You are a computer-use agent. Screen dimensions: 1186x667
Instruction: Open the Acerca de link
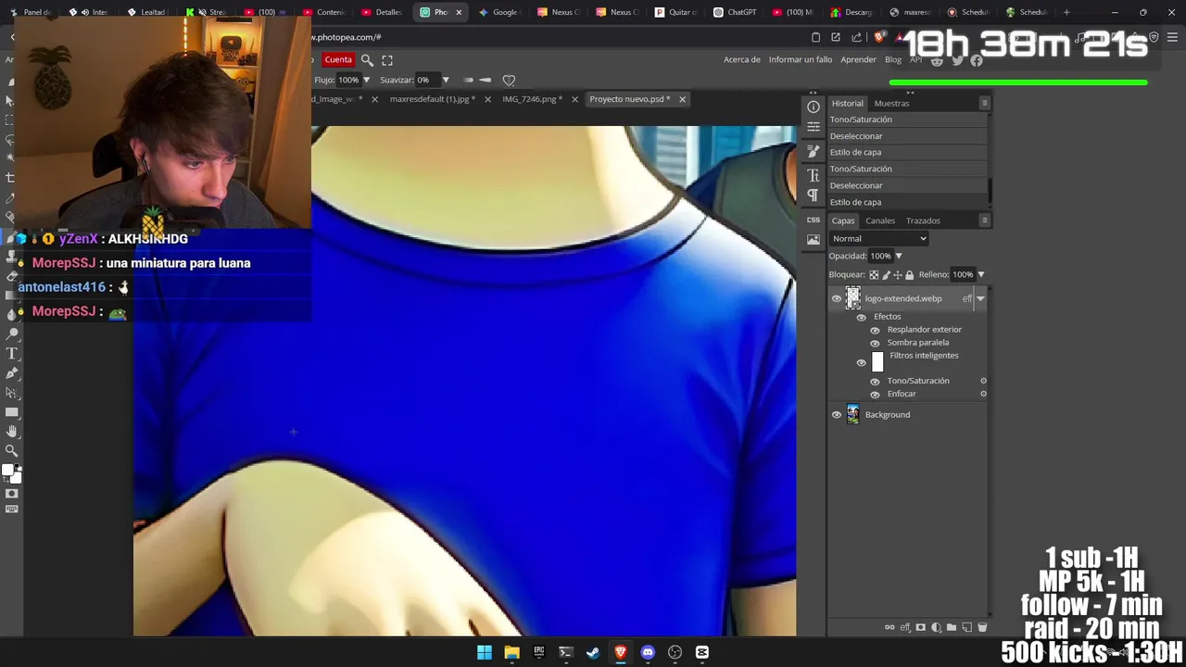(x=742, y=60)
